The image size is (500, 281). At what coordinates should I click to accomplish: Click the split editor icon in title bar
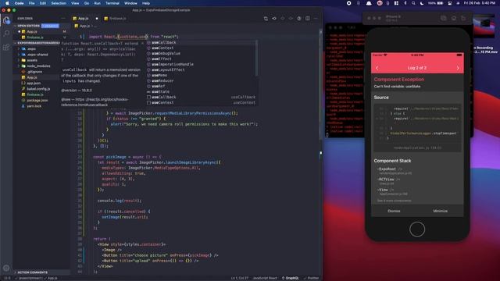pyautogui.click(x=307, y=19)
